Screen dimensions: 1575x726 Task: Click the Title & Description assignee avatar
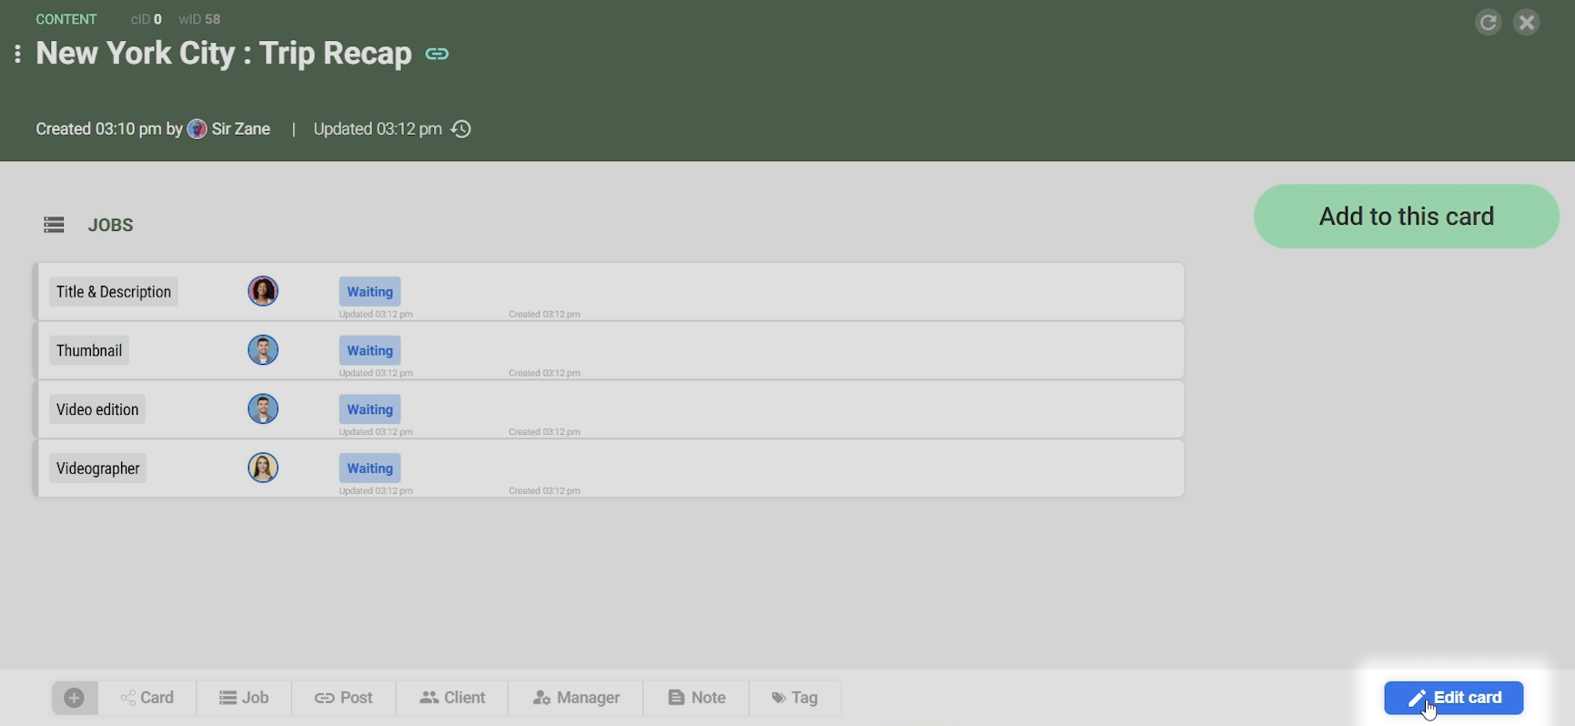263,291
